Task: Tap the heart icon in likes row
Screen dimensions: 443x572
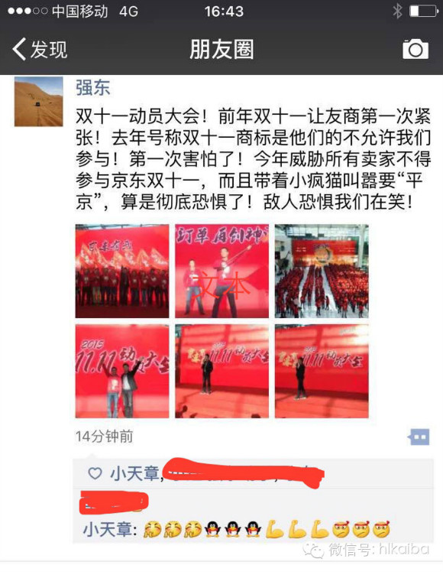Action: pyautogui.click(x=95, y=473)
